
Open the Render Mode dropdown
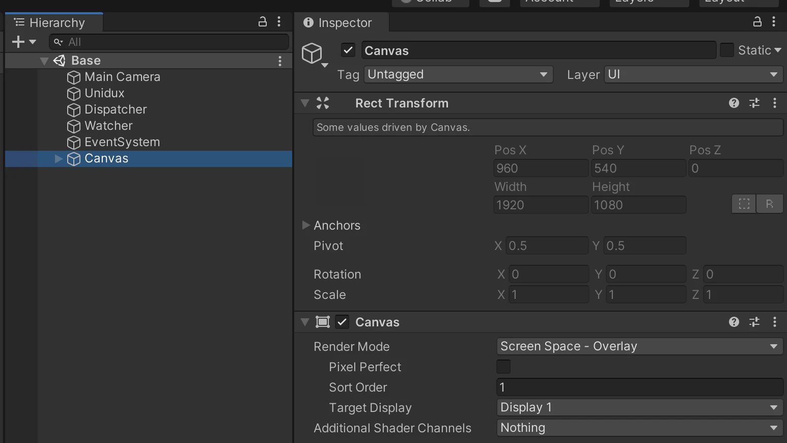pos(639,346)
